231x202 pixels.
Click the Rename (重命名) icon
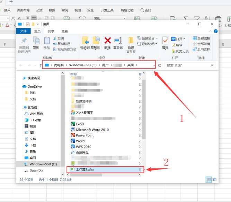click(118, 41)
